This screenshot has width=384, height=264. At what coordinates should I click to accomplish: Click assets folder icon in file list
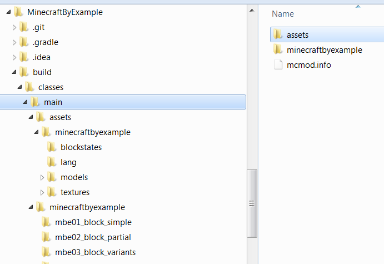coord(278,34)
